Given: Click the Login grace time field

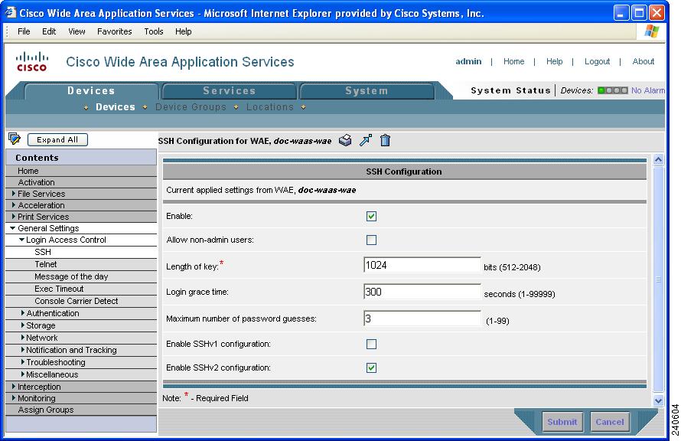Looking at the screenshot, I should tap(422, 292).
